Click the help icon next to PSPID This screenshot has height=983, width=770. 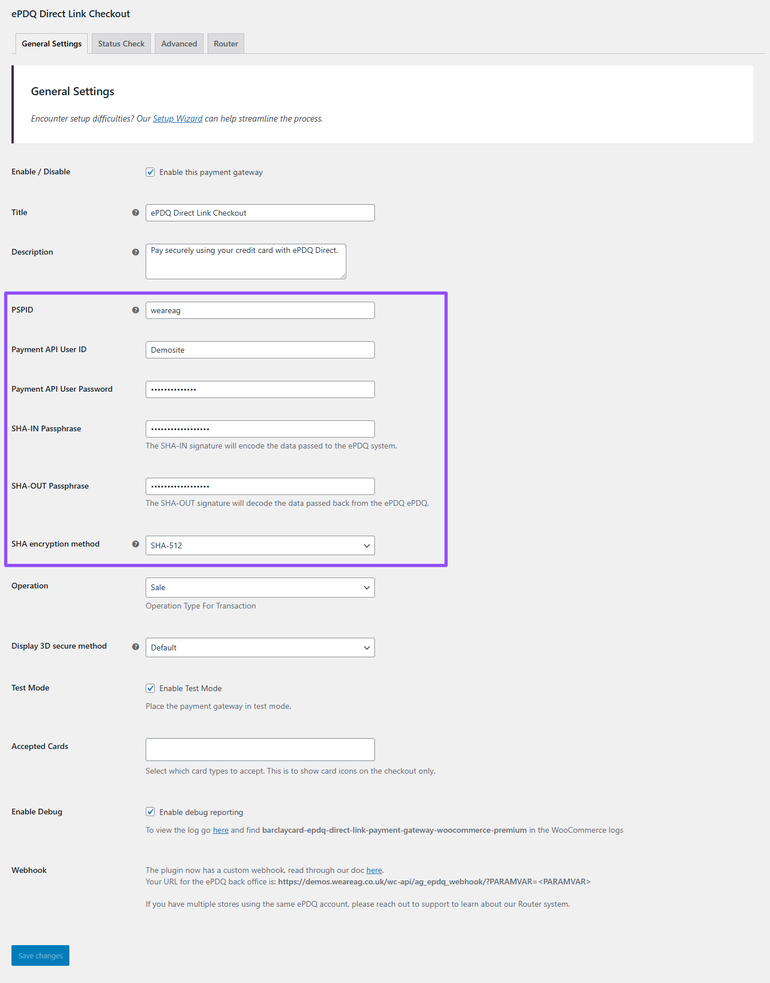135,310
